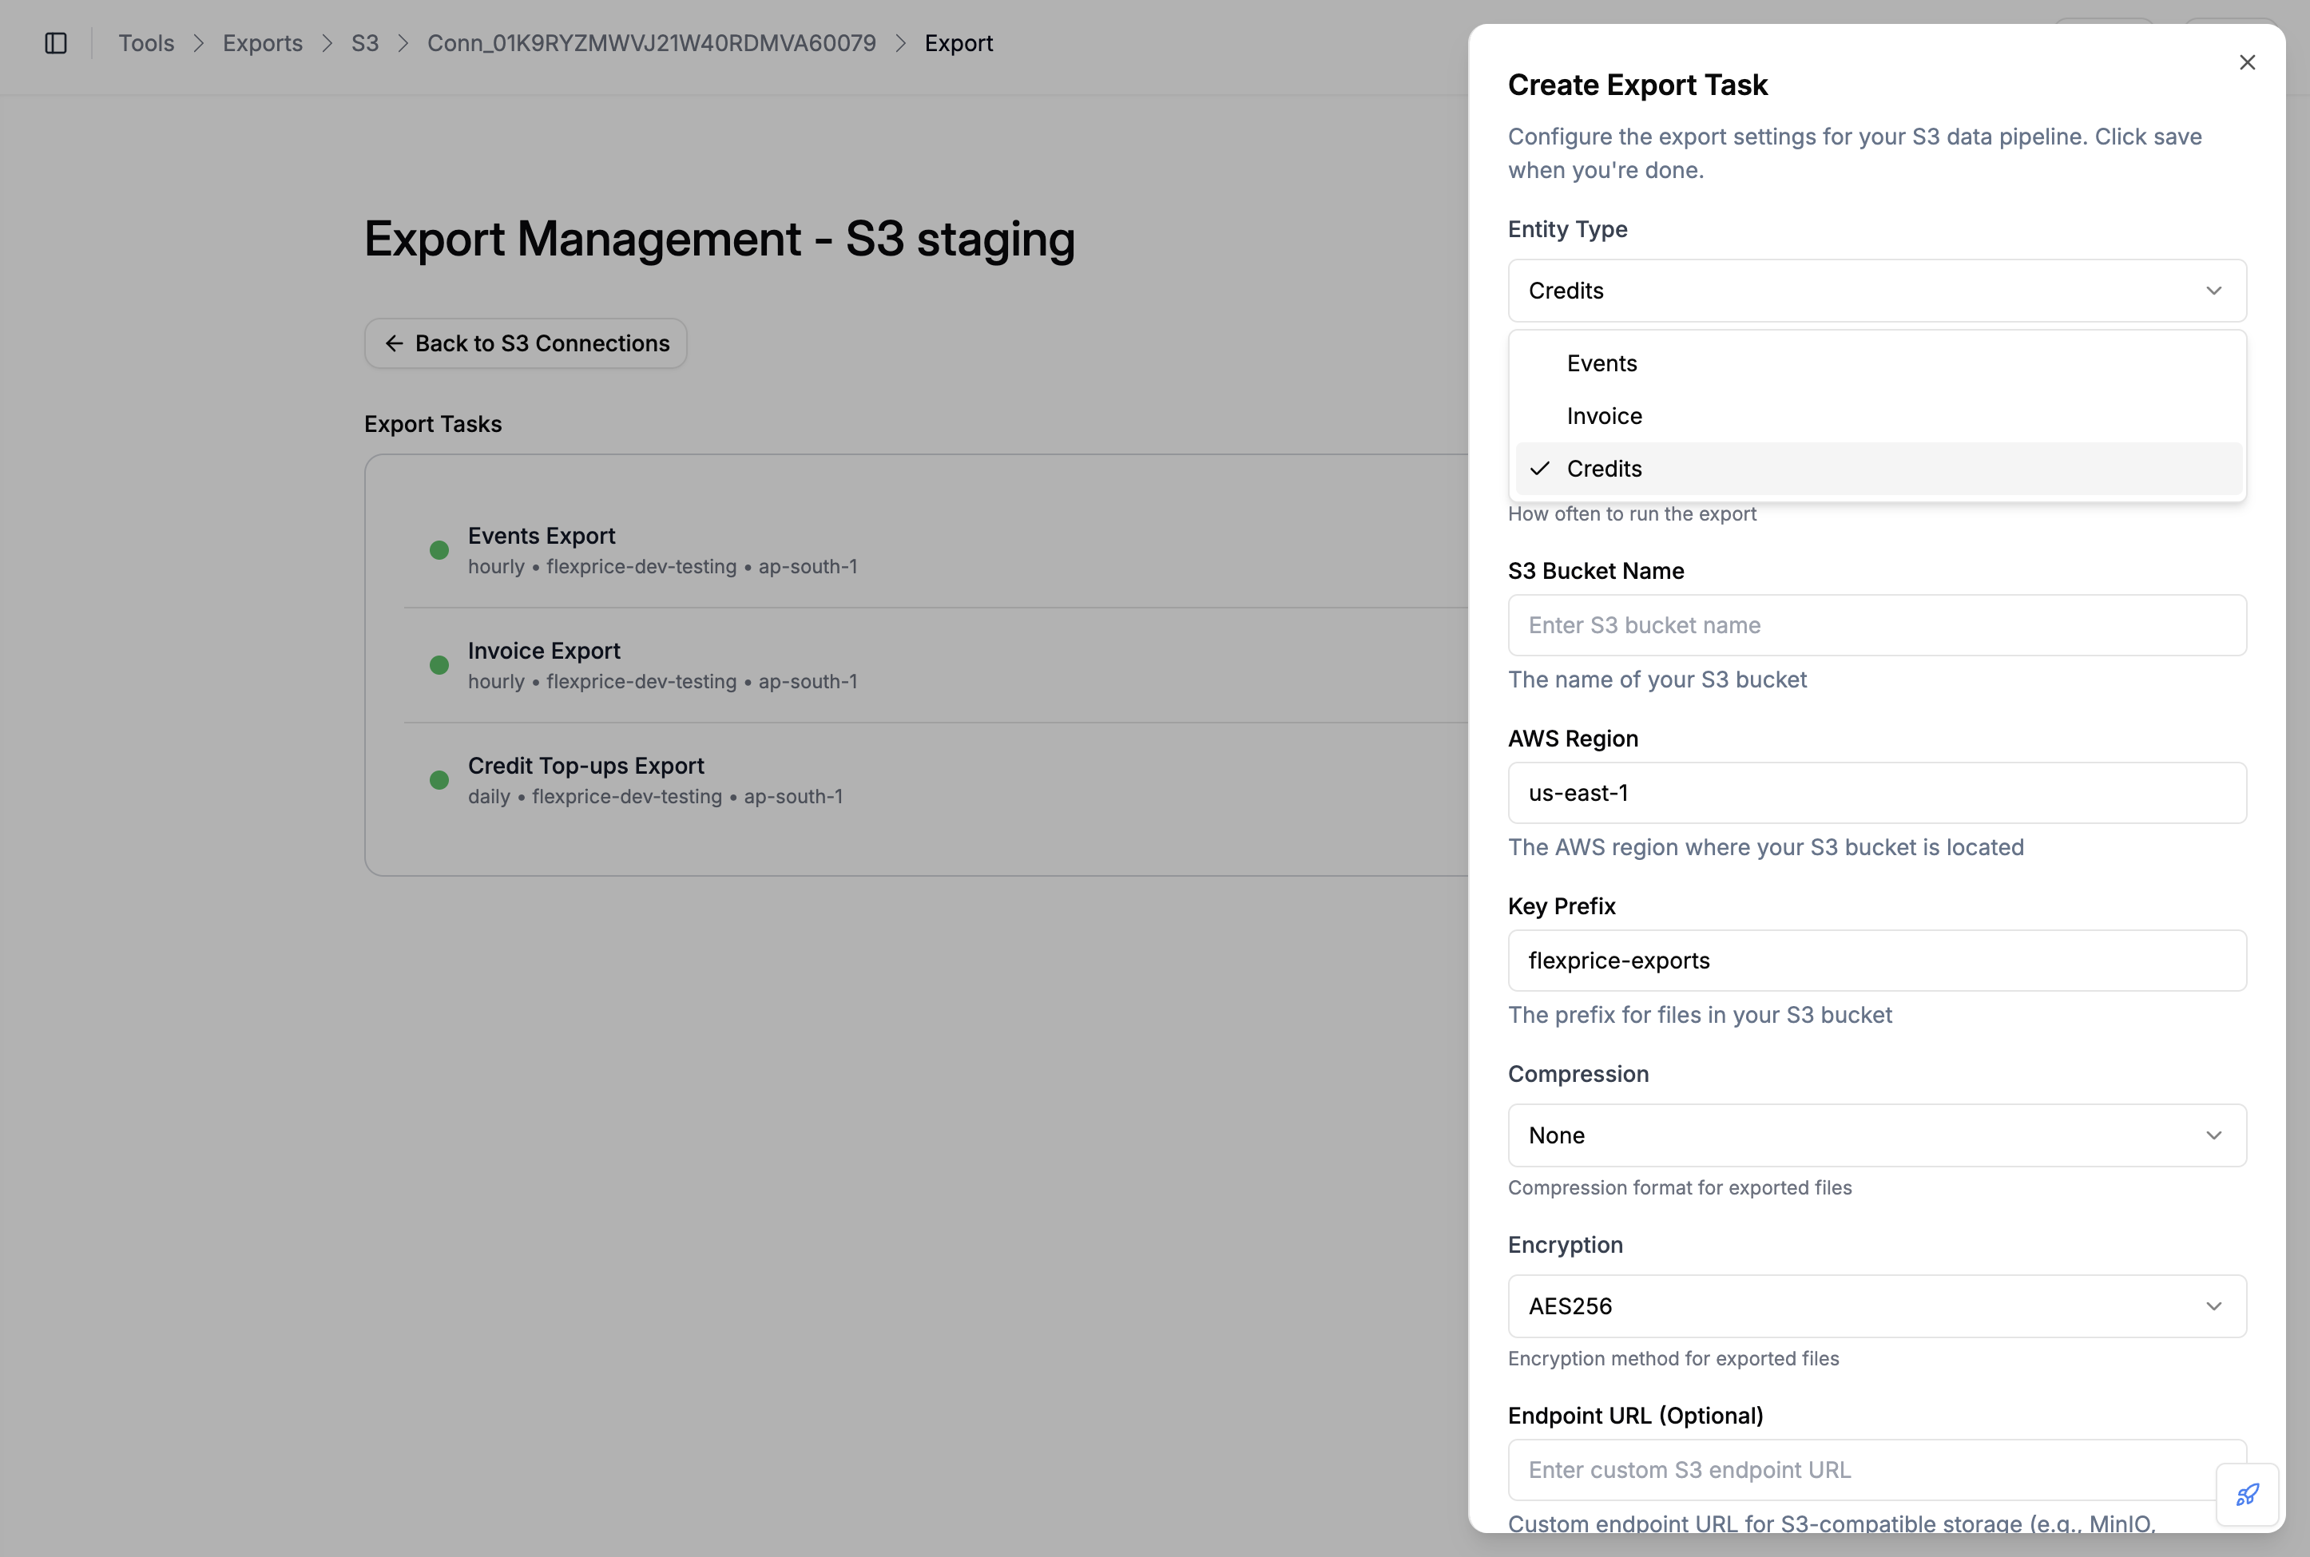This screenshot has height=1557, width=2310.
Task: Close the Create Export Task dialog
Action: click(x=2246, y=61)
